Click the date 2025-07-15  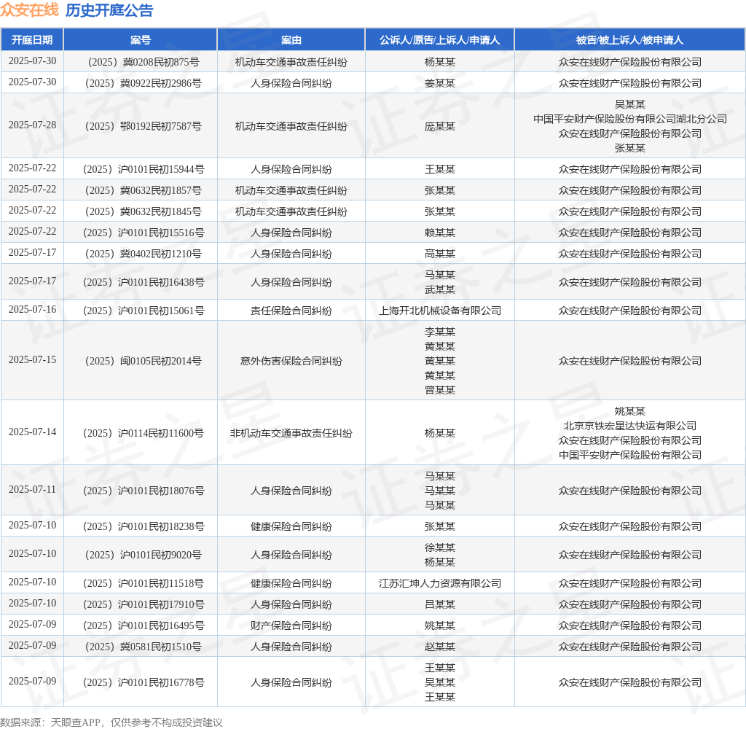click(32, 359)
